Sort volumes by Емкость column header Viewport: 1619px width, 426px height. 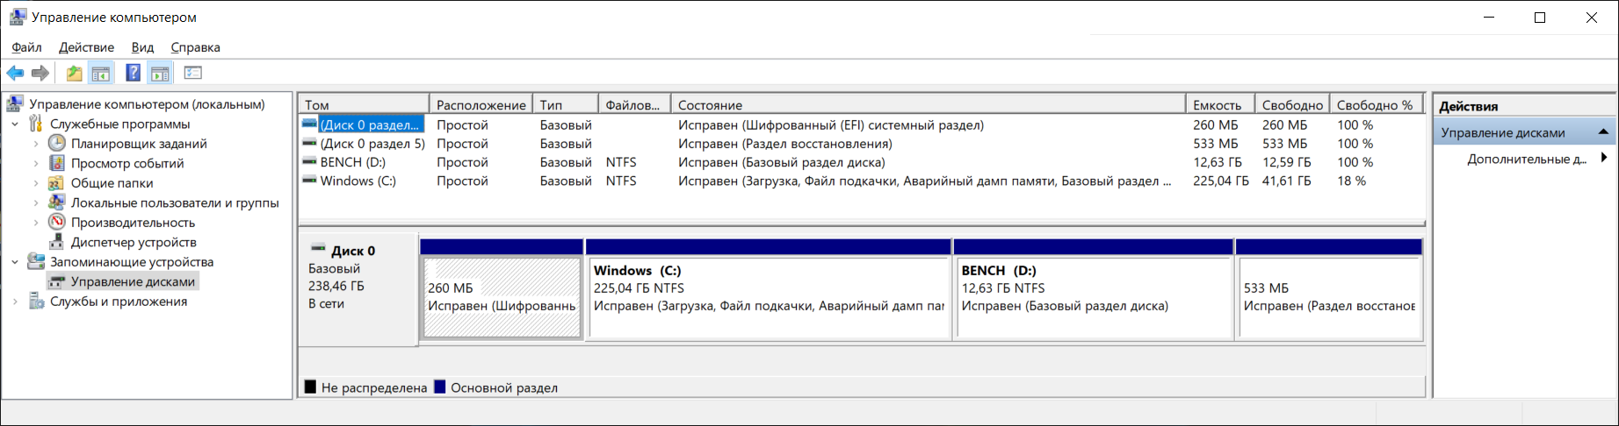click(x=1217, y=105)
